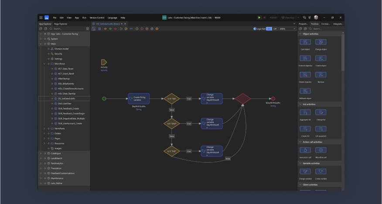Select the Delete object(s) activity icon
Viewport: 382px width, 204px height.
[305, 75]
